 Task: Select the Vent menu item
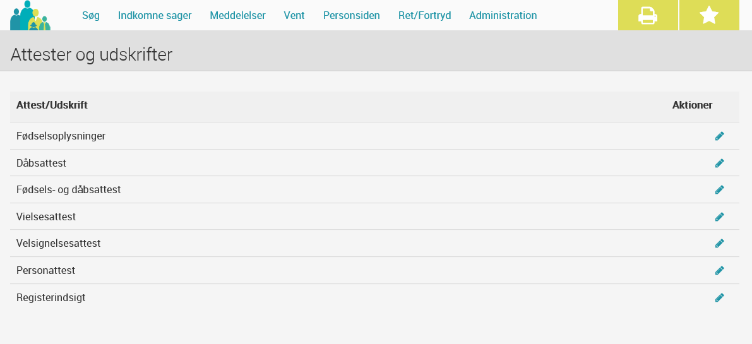[x=294, y=15]
